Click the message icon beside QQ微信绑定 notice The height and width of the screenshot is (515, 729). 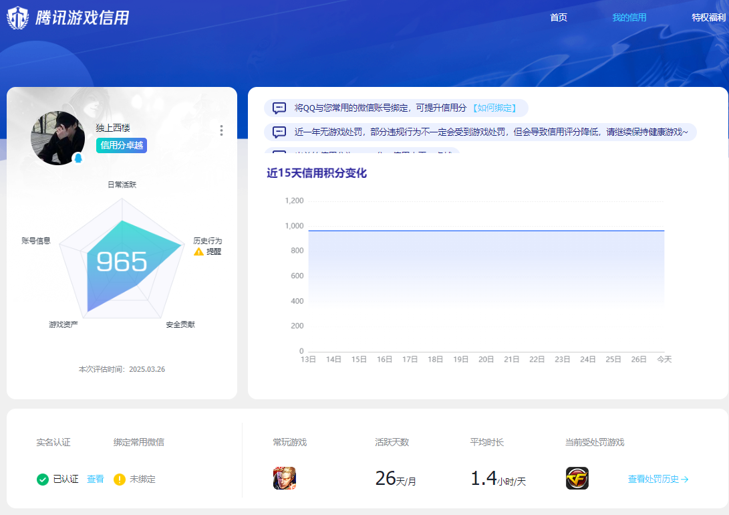coord(279,108)
